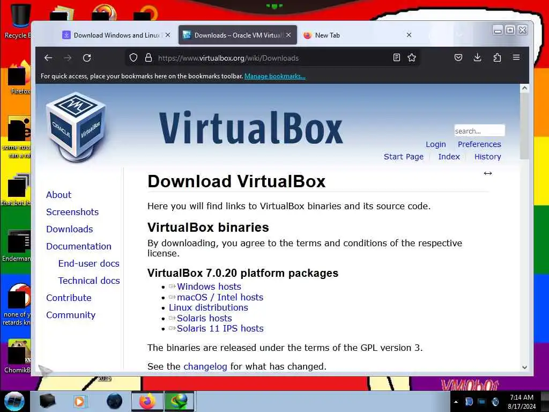The image size is (549, 412).
Task: Open the Firefox downloads panel arrow
Action: (x=477, y=58)
